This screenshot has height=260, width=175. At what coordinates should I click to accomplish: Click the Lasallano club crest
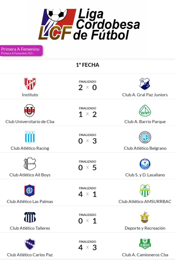(145, 164)
